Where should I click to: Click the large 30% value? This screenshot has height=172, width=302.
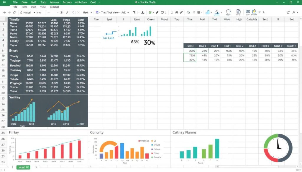(149, 42)
